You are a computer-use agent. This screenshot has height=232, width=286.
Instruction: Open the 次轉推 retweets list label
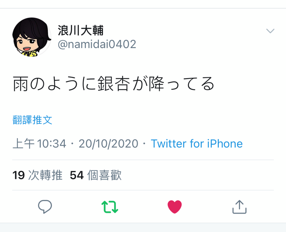(45, 175)
